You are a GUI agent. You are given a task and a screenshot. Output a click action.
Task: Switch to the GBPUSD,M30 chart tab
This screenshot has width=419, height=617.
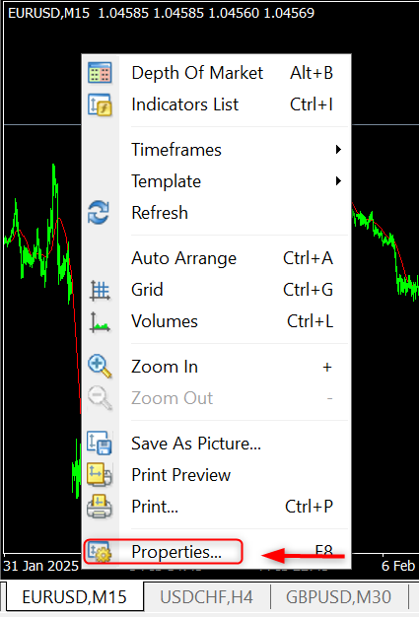point(339,597)
